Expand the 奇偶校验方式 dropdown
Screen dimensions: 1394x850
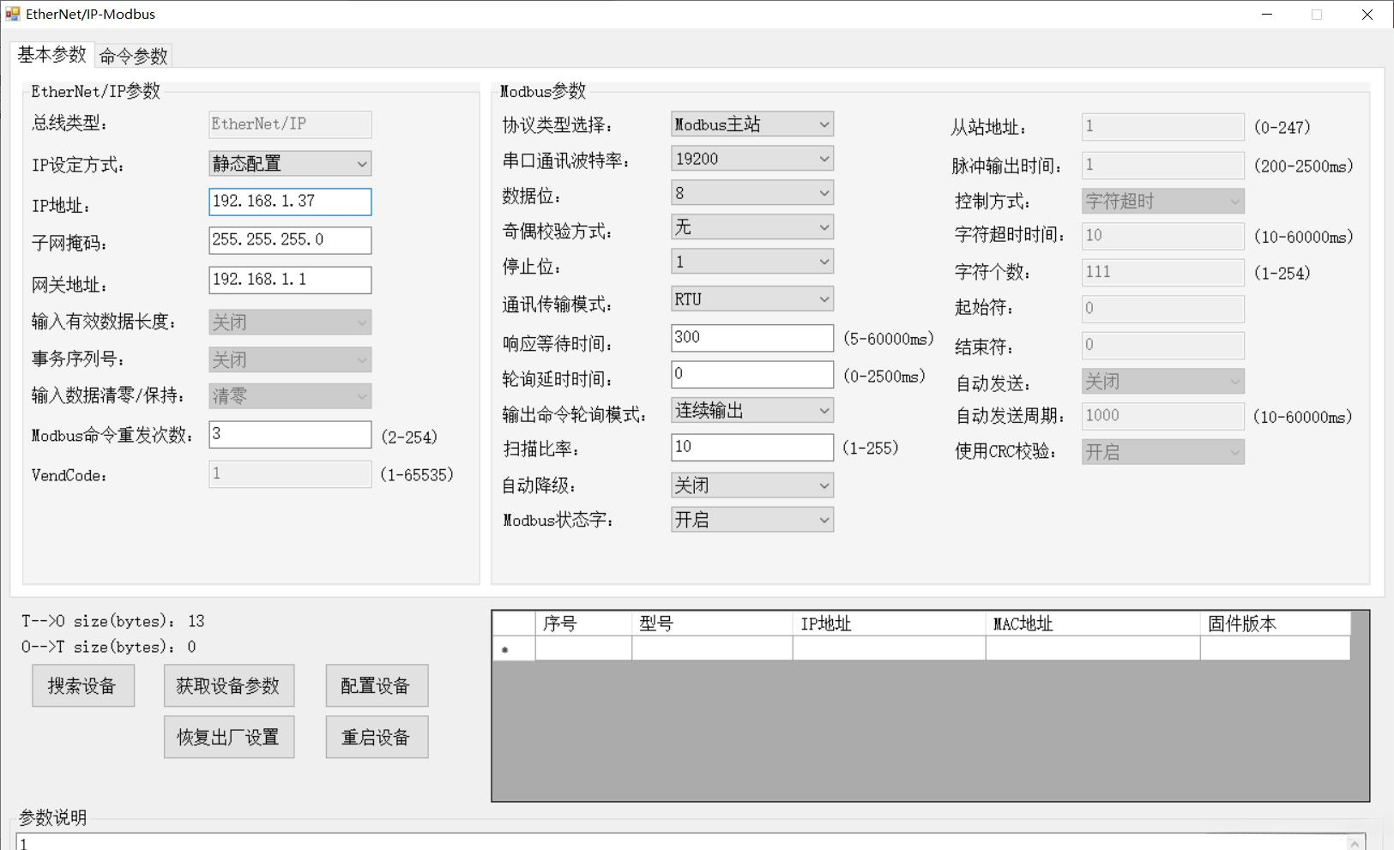coord(752,227)
